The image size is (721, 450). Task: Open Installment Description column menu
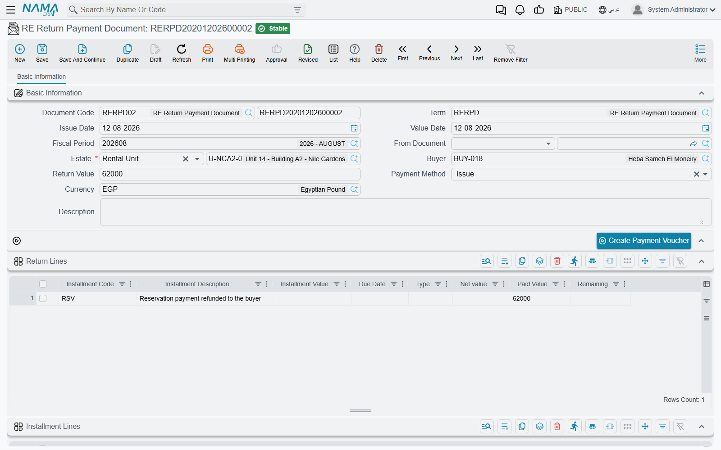pos(267,284)
